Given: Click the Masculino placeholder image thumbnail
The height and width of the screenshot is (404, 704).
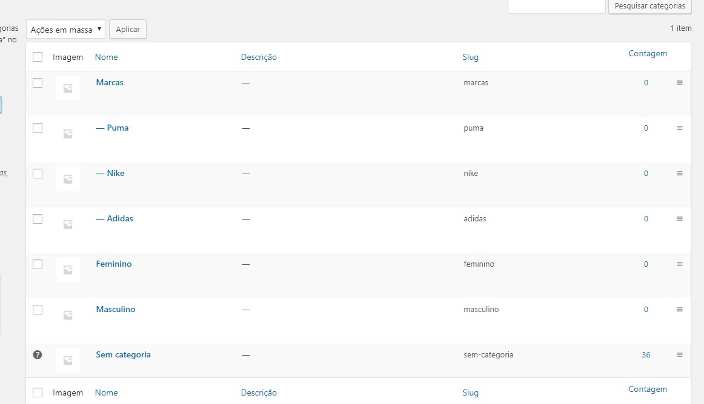Looking at the screenshot, I should pos(68,314).
